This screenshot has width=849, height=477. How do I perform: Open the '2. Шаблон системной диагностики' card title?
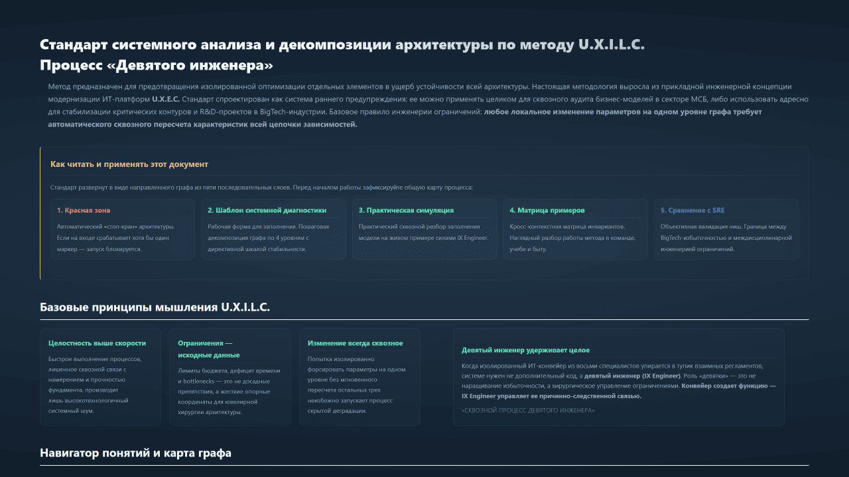point(267,211)
